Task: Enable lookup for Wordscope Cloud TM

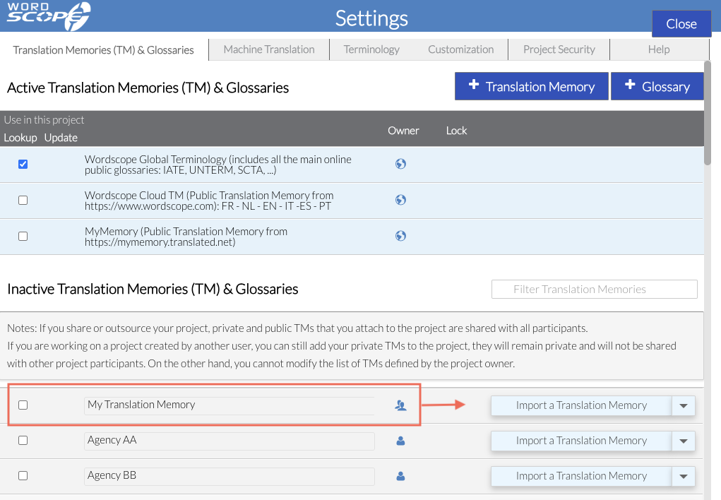Action: (23, 200)
